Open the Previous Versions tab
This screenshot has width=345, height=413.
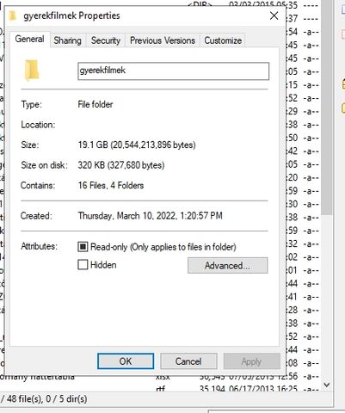(163, 40)
